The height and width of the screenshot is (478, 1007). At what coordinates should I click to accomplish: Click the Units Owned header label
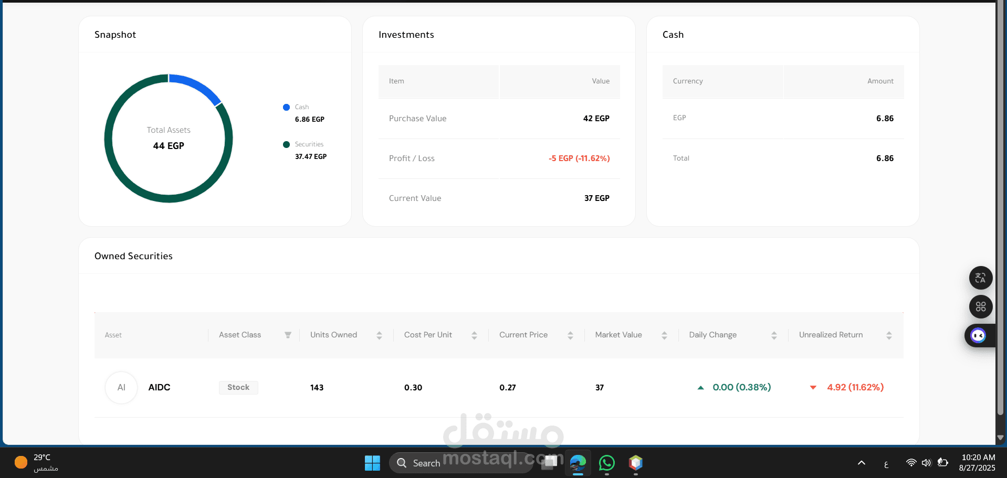pos(333,335)
